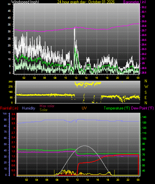The width and height of the screenshot is (155, 184).
Task: Click the 110 temperature axis value
Action: [x=144, y=133]
